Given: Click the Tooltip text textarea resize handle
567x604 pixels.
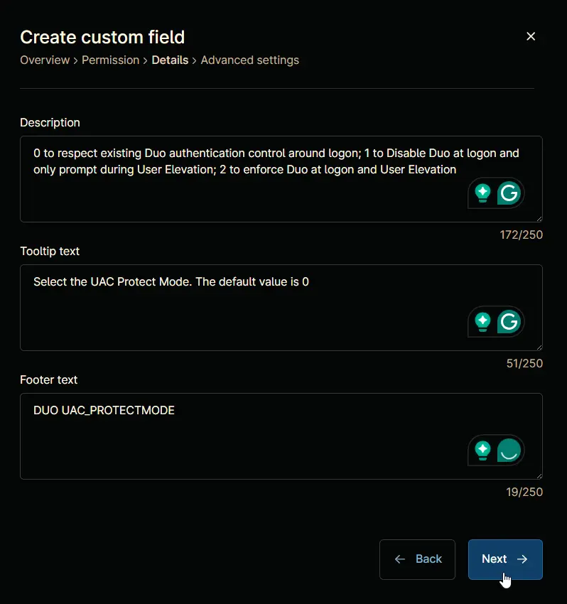Looking at the screenshot, I should pos(539,347).
